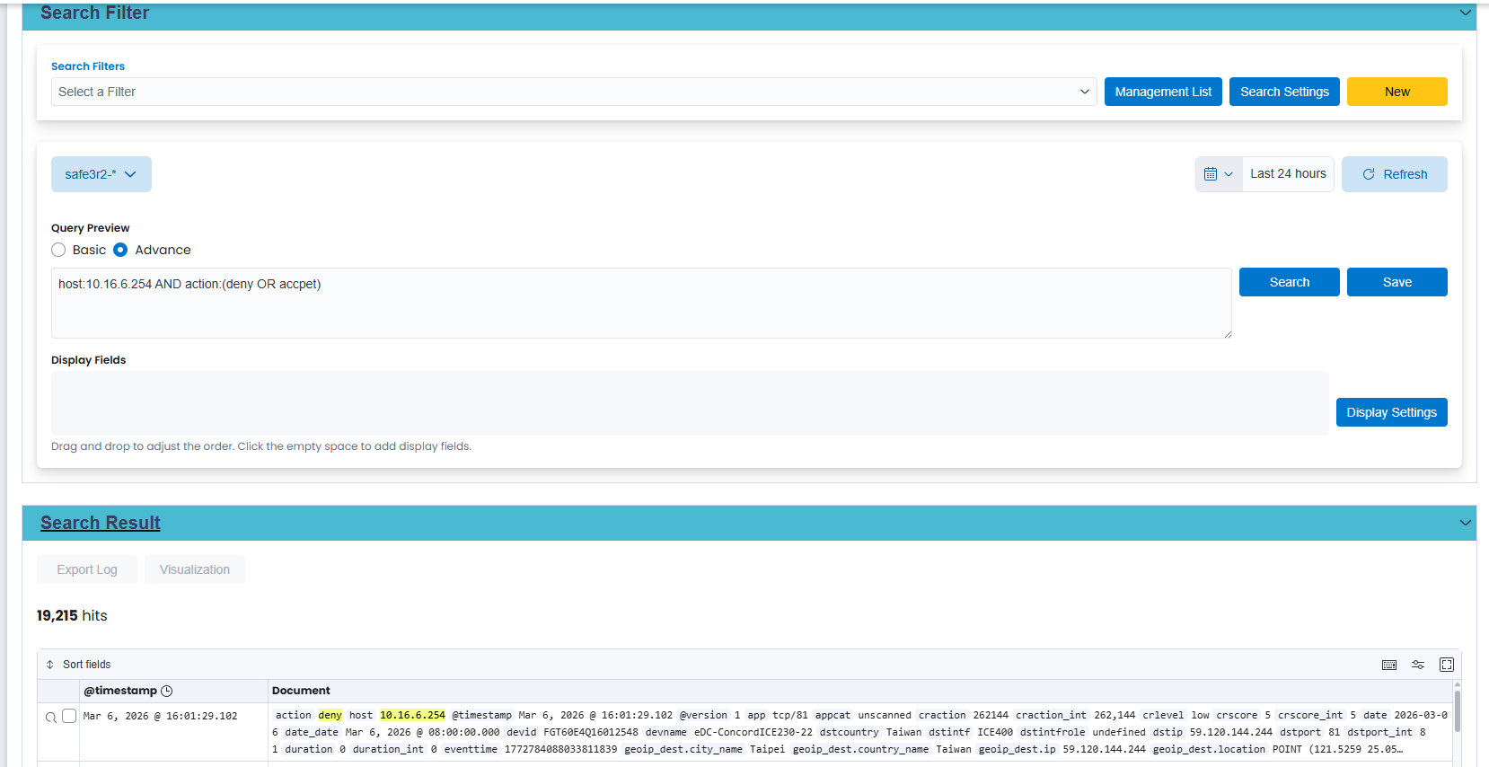1489x767 pixels.
Task: Click the clock icon beside @timestamp
Action: click(x=167, y=691)
